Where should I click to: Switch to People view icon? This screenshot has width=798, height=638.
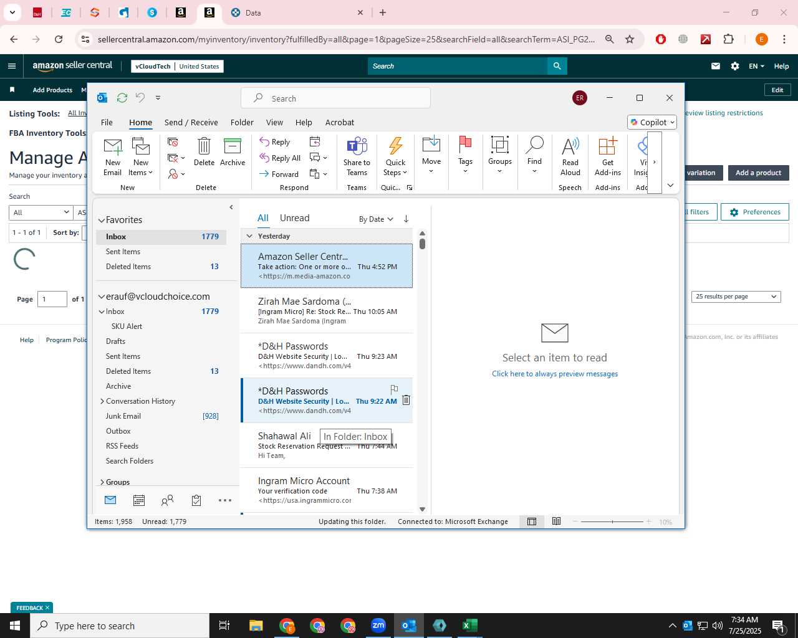point(167,500)
